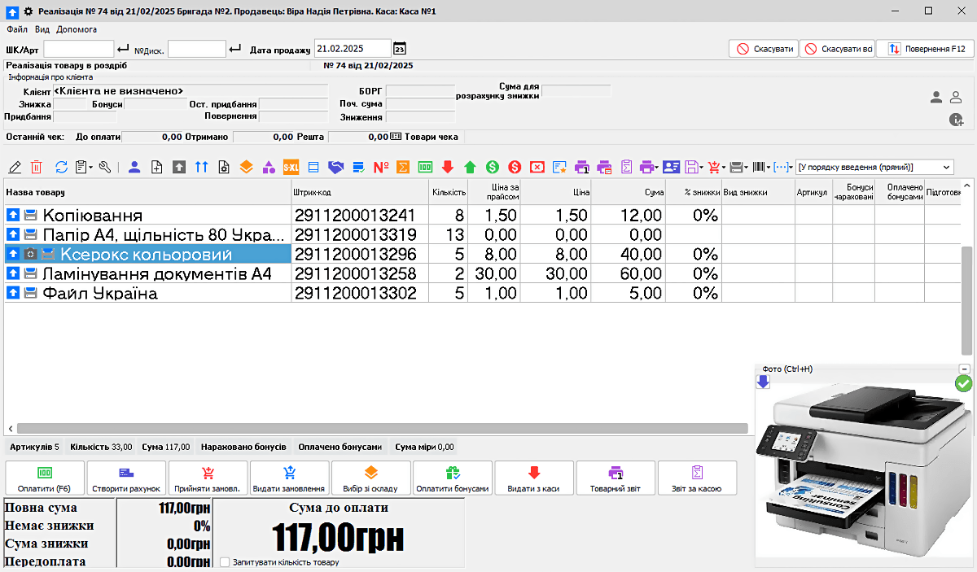Open the Файл menu
The image size is (977, 572).
[16, 29]
